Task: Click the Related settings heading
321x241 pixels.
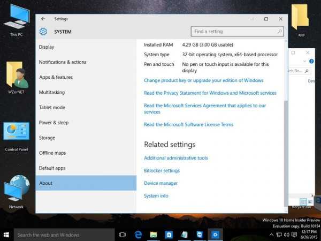Action: (170, 145)
